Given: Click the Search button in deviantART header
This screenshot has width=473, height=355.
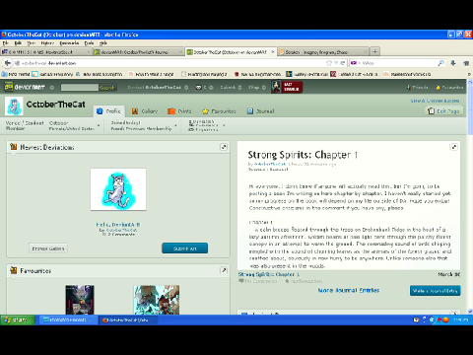Looking at the screenshot, I should click(x=107, y=88).
